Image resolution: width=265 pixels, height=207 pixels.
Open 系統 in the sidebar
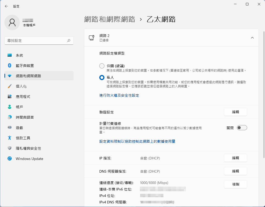(19, 55)
